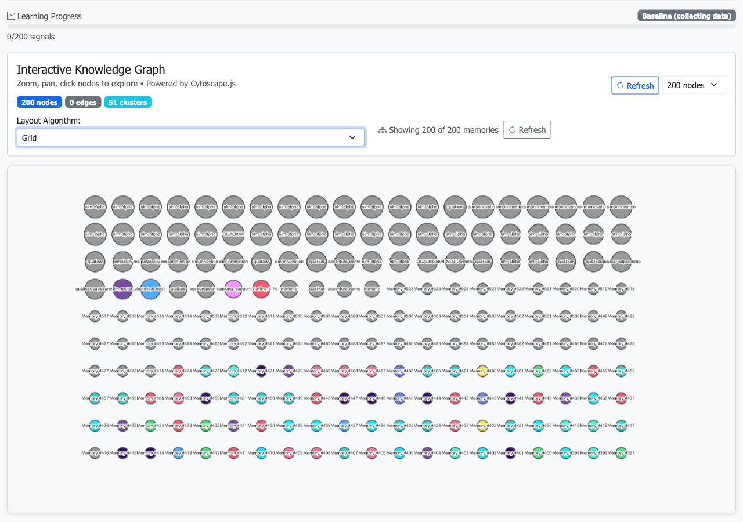Select the red staffing-3-fte graph node
Viewport: 743px width, 522px height.
261,289
